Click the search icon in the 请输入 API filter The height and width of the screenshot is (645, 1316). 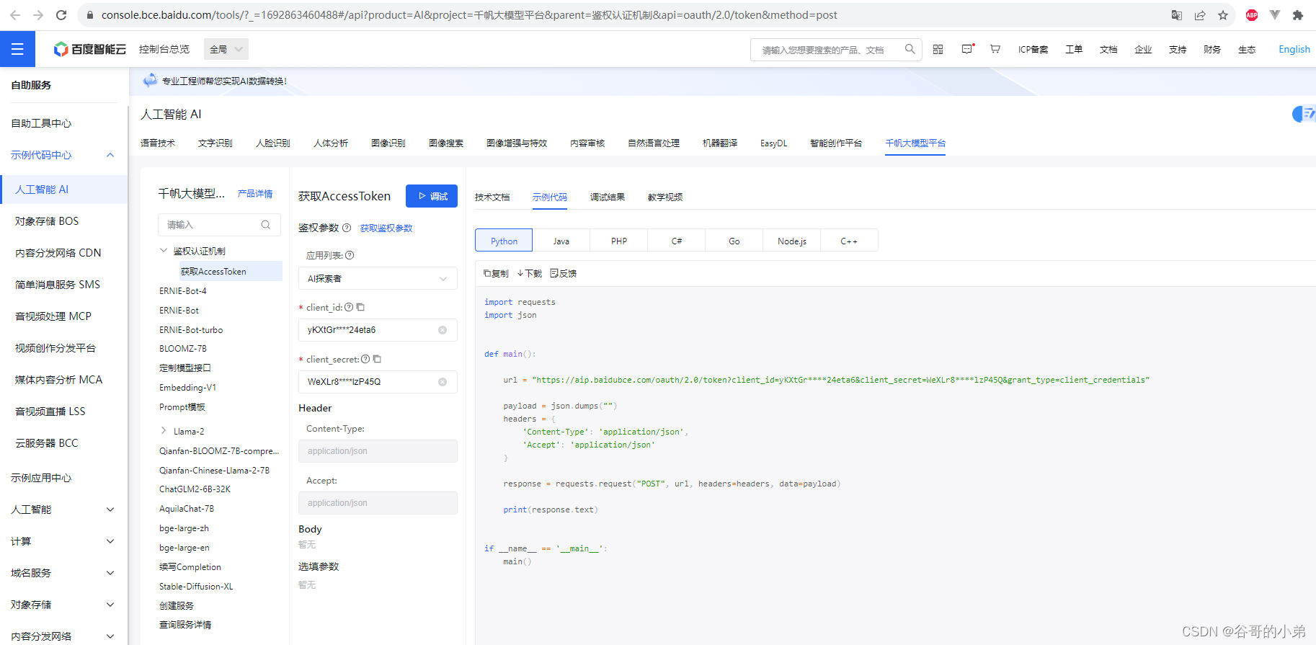[x=266, y=225]
